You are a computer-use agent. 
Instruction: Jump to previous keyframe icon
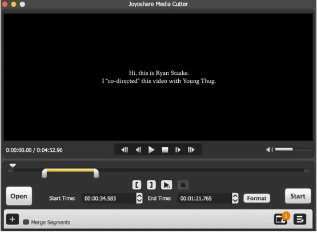pyautogui.click(x=125, y=150)
